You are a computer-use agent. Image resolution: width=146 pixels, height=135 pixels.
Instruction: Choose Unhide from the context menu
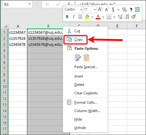[x=85, y=128]
